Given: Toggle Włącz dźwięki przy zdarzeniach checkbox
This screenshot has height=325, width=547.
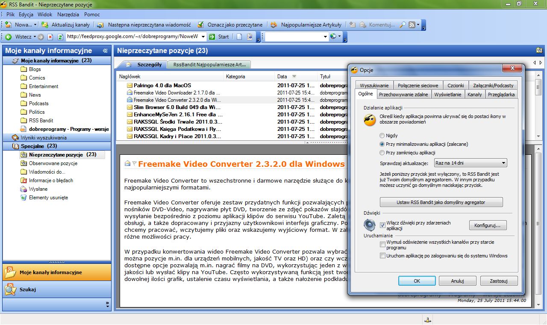Looking at the screenshot, I should pyautogui.click(x=382, y=225).
